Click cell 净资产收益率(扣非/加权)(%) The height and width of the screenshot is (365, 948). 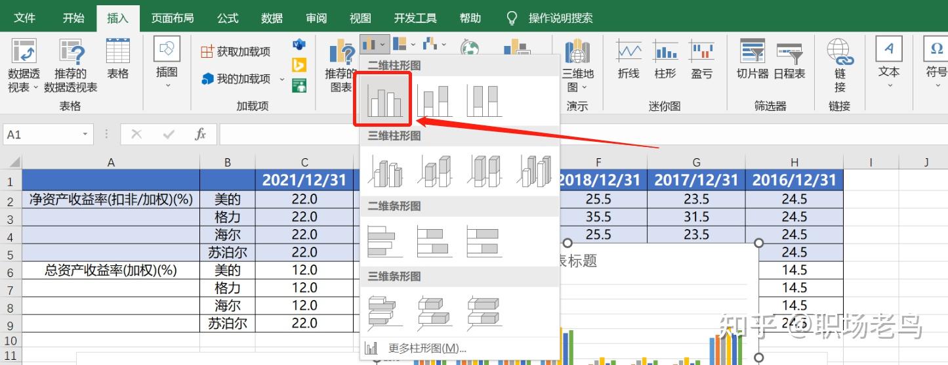coord(111,199)
